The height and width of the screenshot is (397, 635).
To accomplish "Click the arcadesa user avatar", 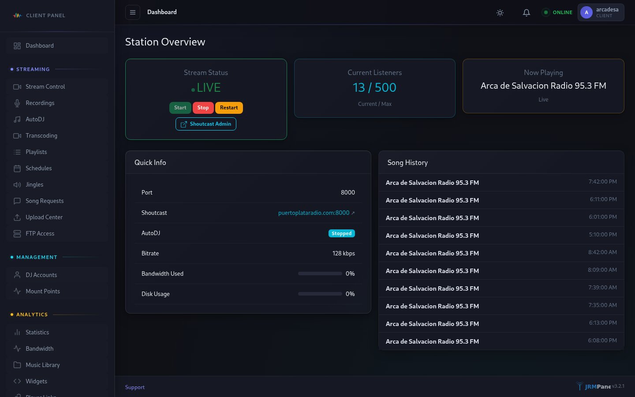I will (x=586, y=12).
